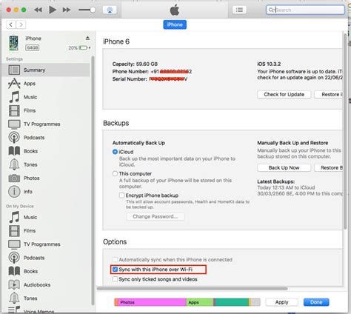Click the 20% battery indicator

pyautogui.click(x=79, y=47)
